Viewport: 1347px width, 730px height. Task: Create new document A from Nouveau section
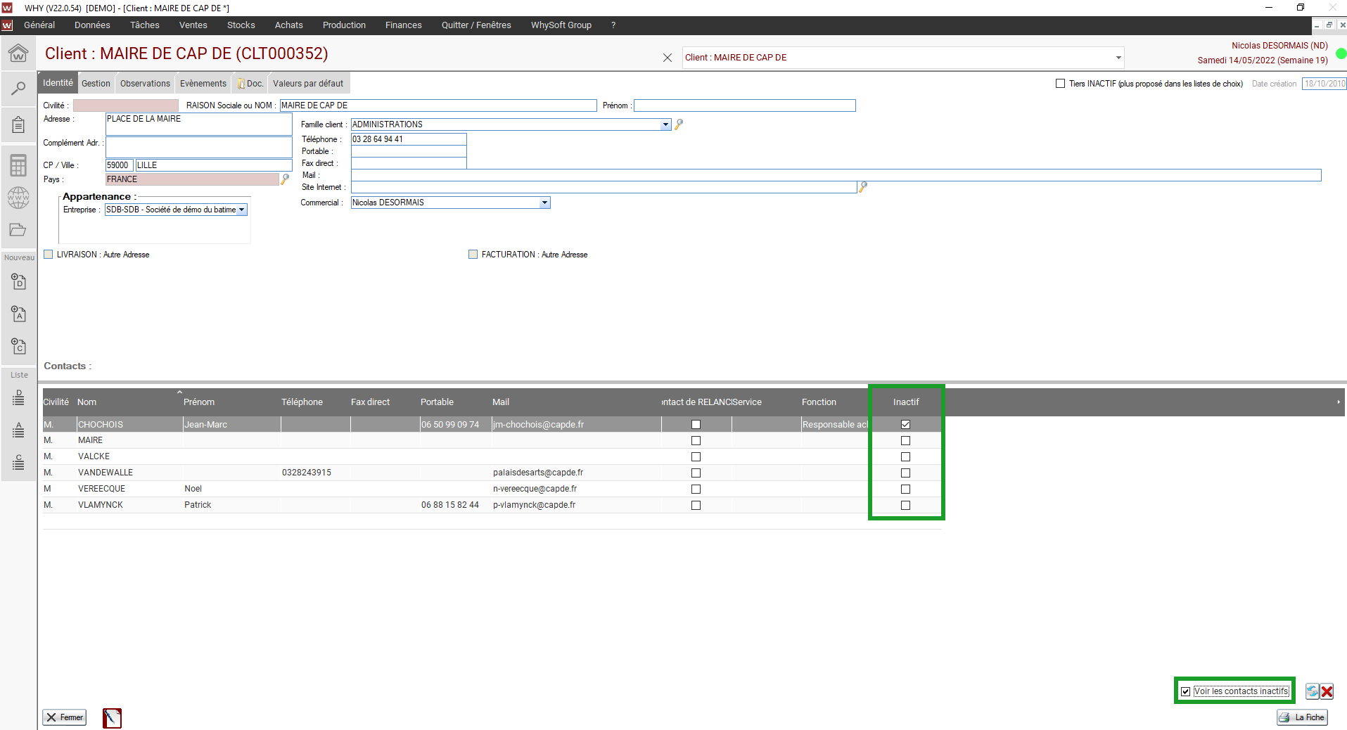pos(19,314)
